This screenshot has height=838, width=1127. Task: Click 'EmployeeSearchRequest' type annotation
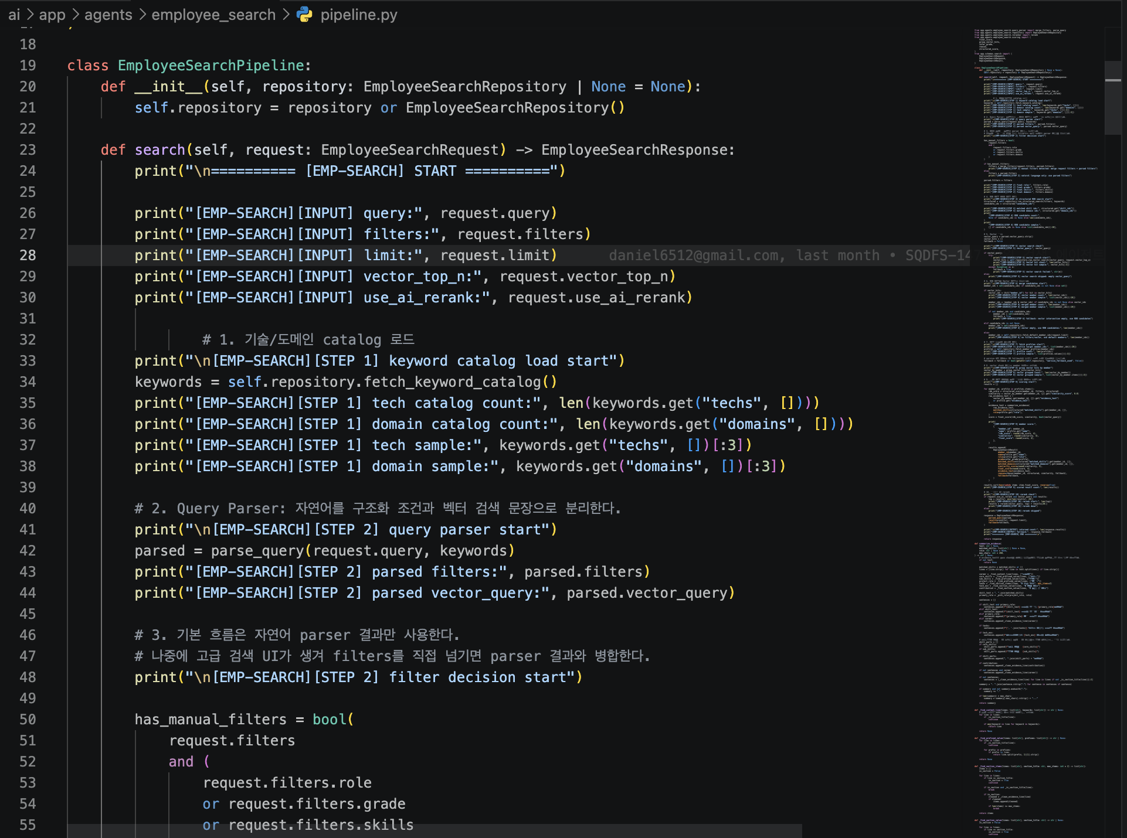[410, 150]
